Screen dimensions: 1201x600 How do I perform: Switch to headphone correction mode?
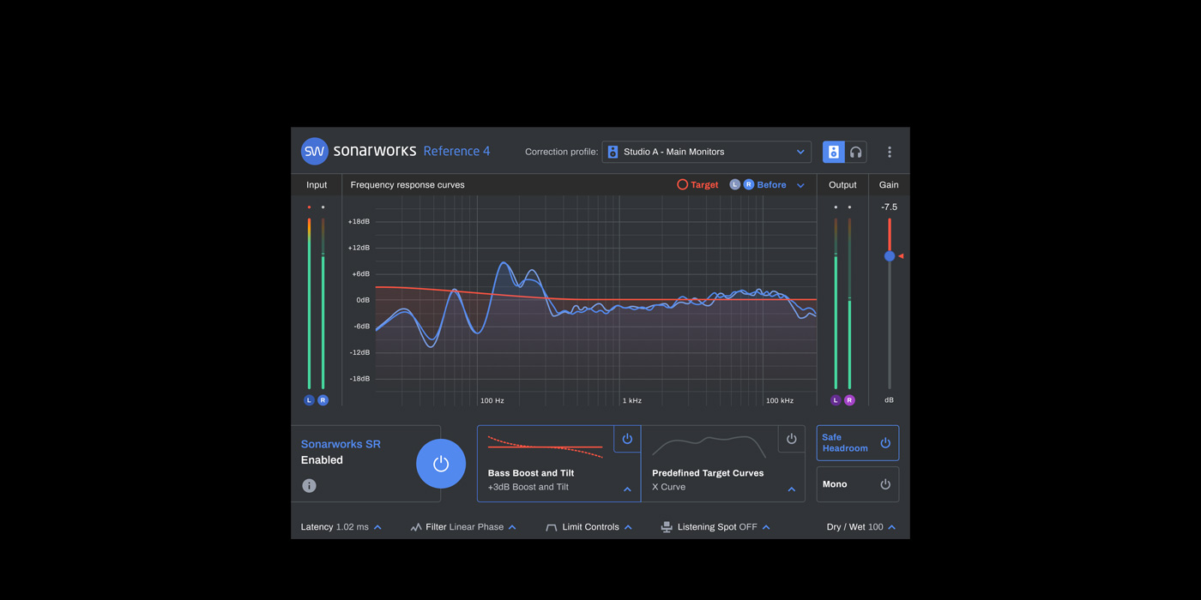pos(855,152)
